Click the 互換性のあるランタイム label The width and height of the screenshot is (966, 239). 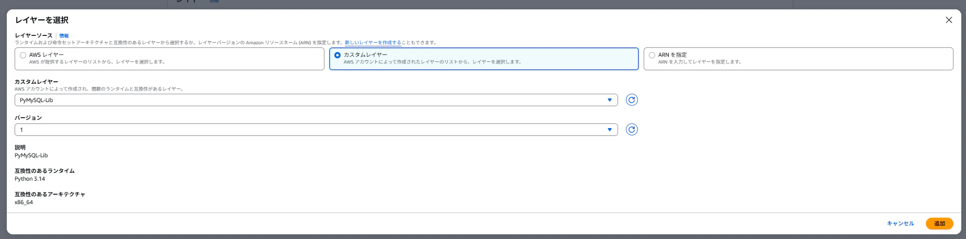tap(44, 171)
